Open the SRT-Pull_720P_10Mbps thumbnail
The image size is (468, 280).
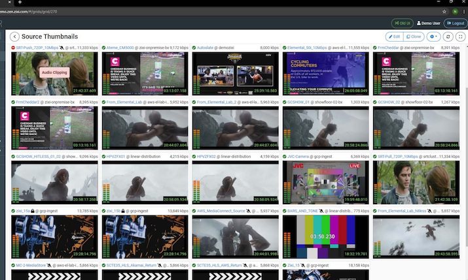click(416, 182)
